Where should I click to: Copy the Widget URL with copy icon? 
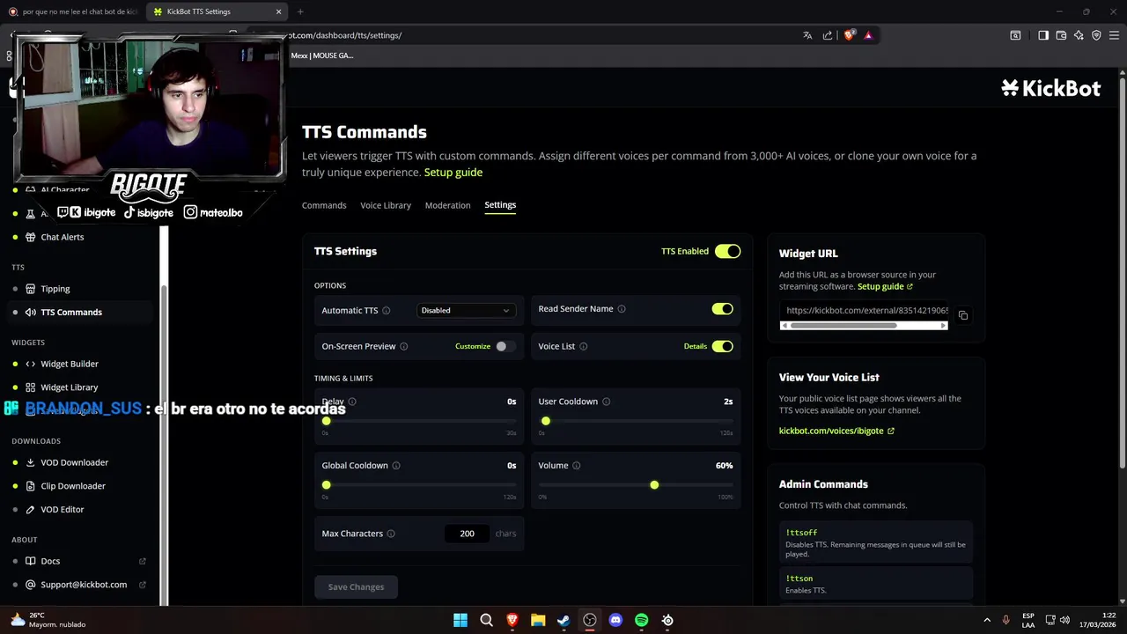coord(963,315)
